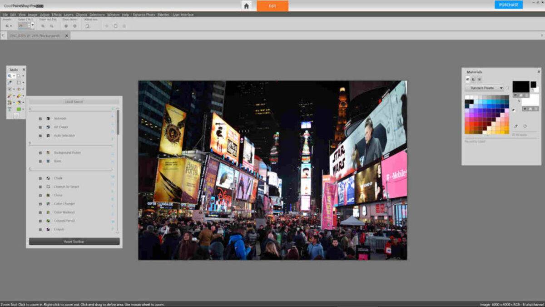Image resolution: width=545 pixels, height=307 pixels.
Task: Click User Interface in the menu bar
Action: tap(183, 15)
